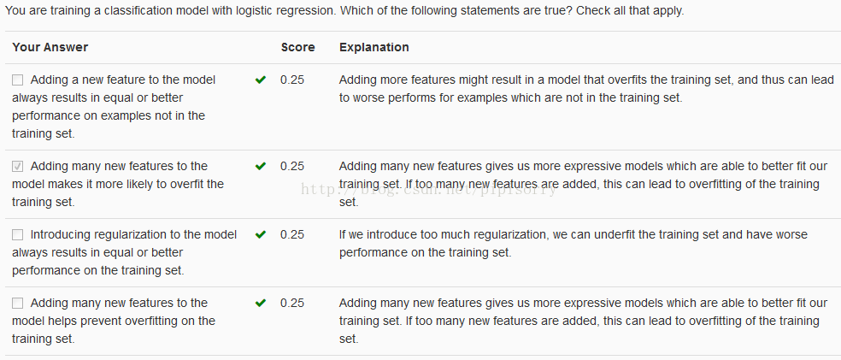Click the 'Explanation' column header
The height and width of the screenshot is (360, 841).
[374, 47]
